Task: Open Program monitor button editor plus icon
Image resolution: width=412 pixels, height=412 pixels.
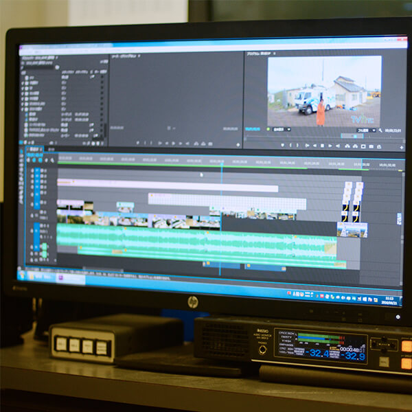Action: [402, 148]
